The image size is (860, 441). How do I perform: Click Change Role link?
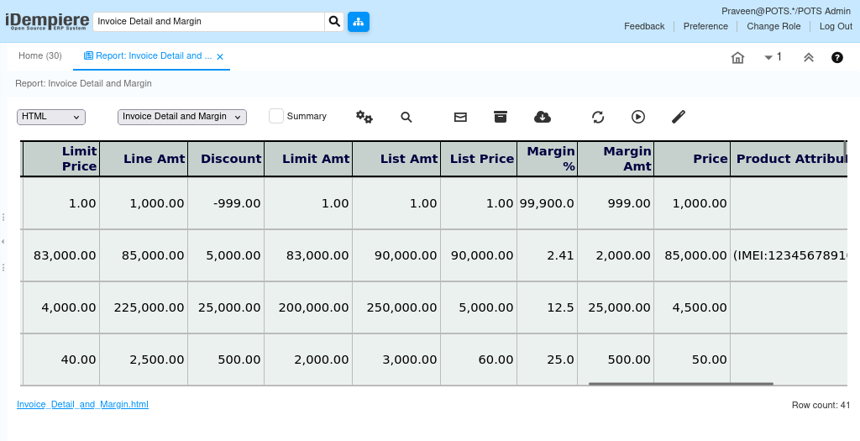[x=773, y=26]
